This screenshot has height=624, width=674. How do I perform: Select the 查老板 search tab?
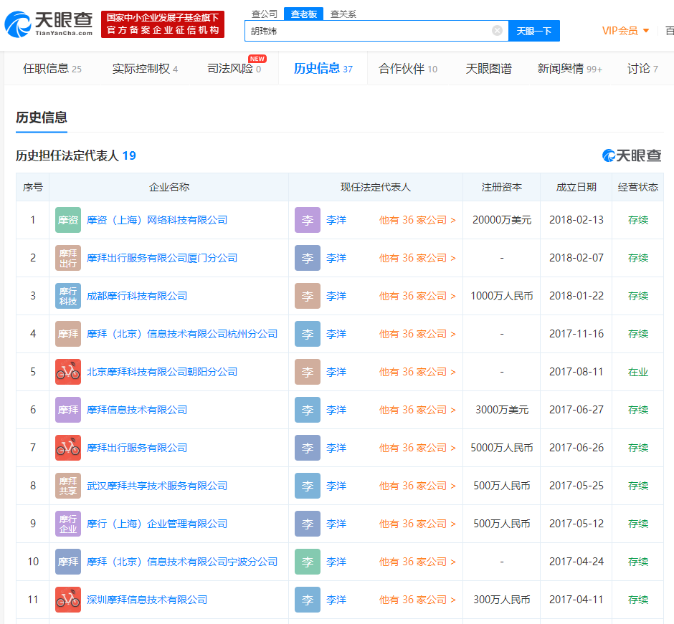303,14
